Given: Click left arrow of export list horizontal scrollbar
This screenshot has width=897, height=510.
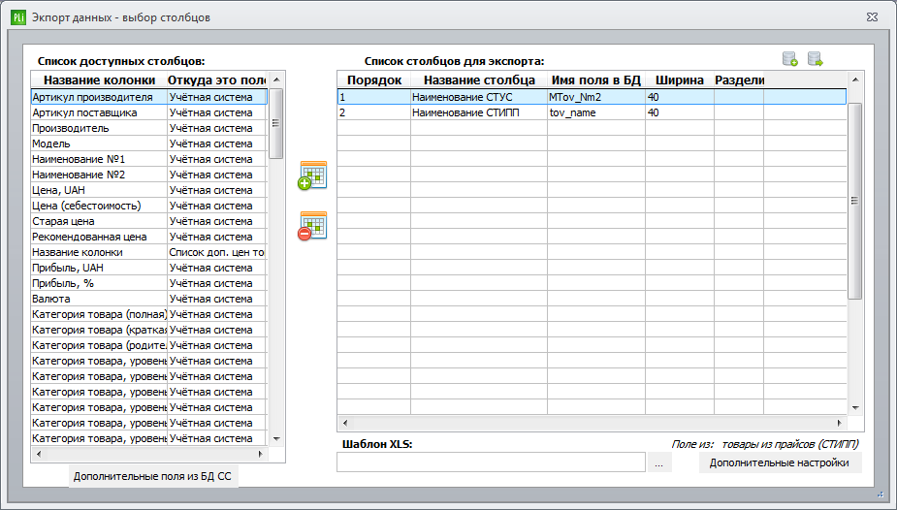Looking at the screenshot, I should pos(345,423).
